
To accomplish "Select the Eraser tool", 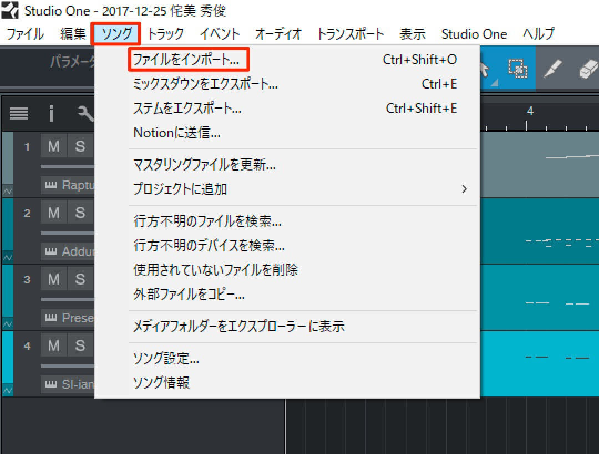I will [x=588, y=69].
